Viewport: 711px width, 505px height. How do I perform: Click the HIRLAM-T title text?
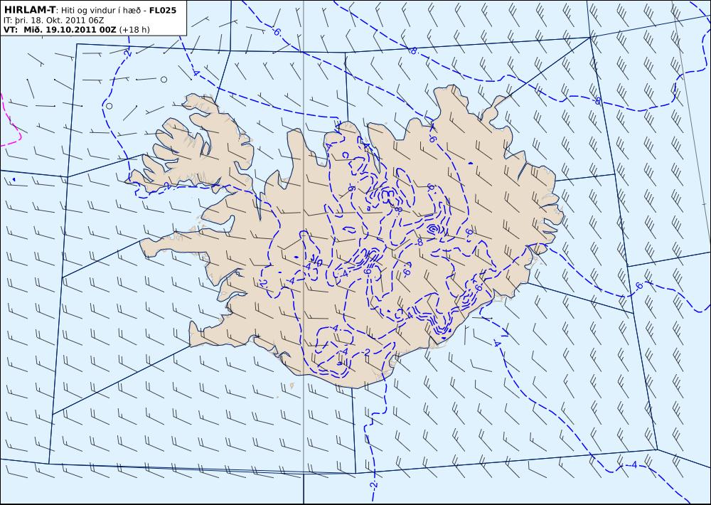tap(29, 10)
